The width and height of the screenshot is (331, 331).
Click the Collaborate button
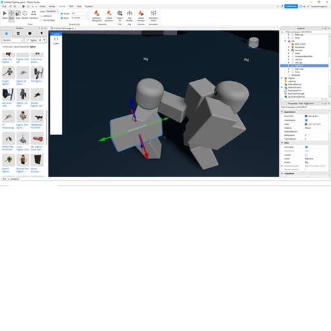click(291, 6)
